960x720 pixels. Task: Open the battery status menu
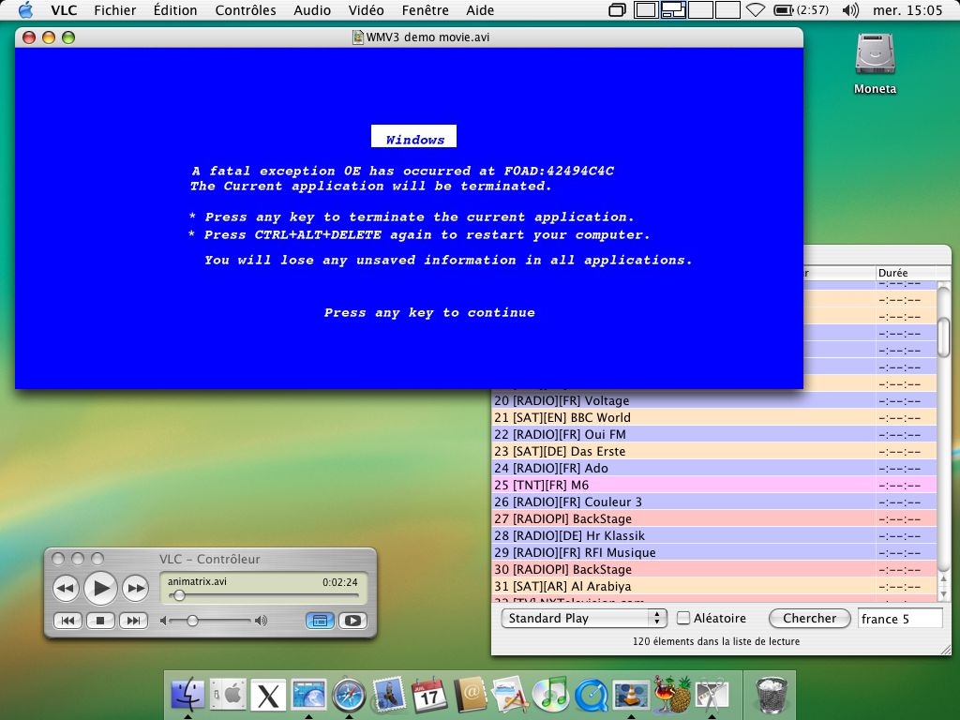(801, 9)
